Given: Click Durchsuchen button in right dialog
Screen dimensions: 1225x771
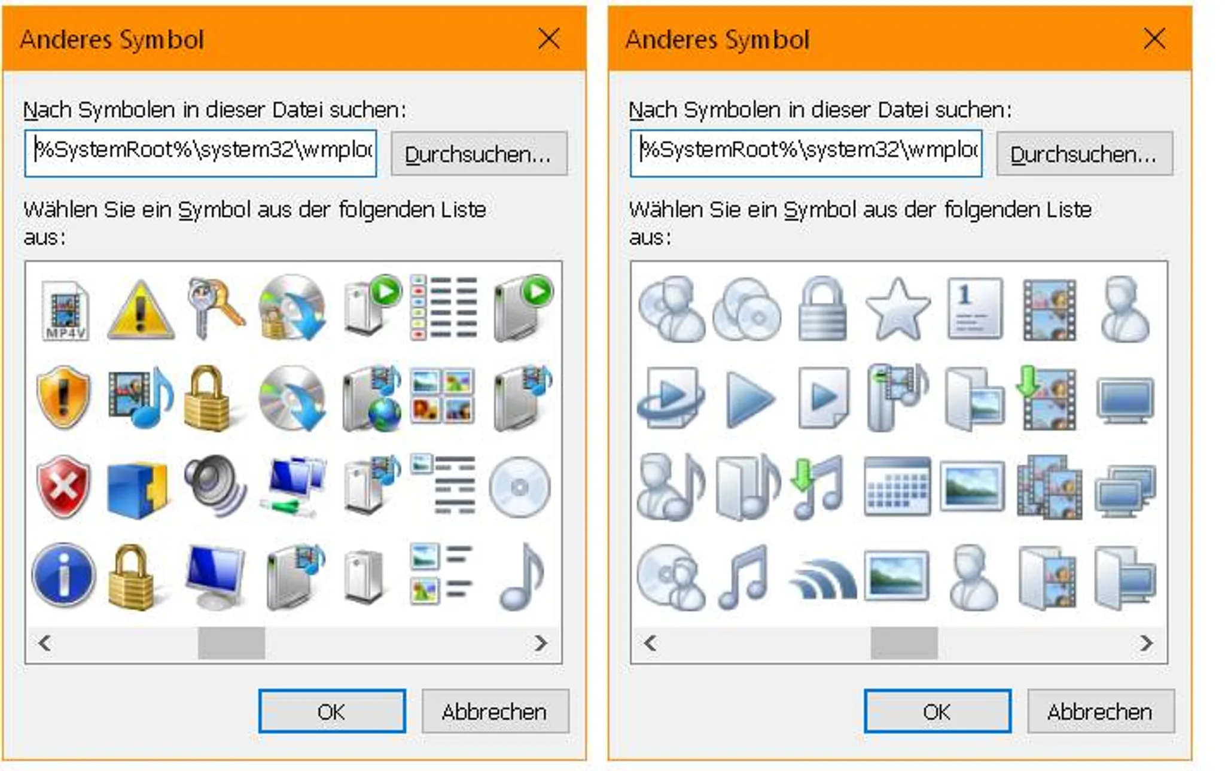Looking at the screenshot, I should click(x=1084, y=154).
